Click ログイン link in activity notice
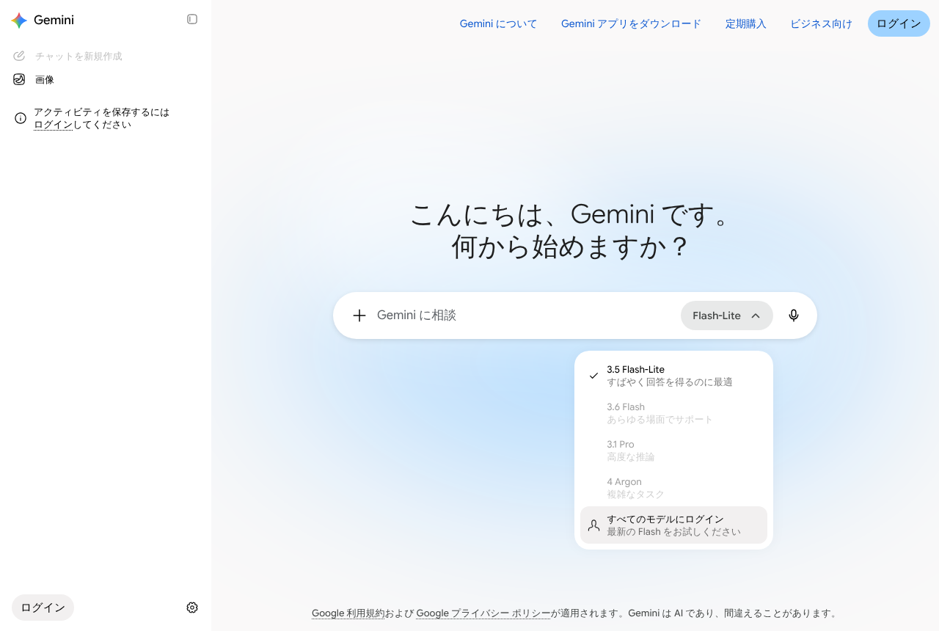Image resolution: width=939 pixels, height=631 pixels. [53, 125]
